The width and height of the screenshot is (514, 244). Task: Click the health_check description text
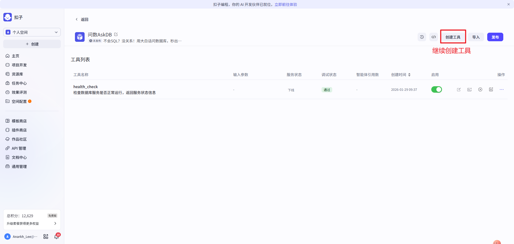(115, 93)
